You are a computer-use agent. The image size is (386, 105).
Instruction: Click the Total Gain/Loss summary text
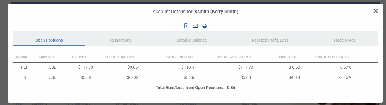[195, 88]
